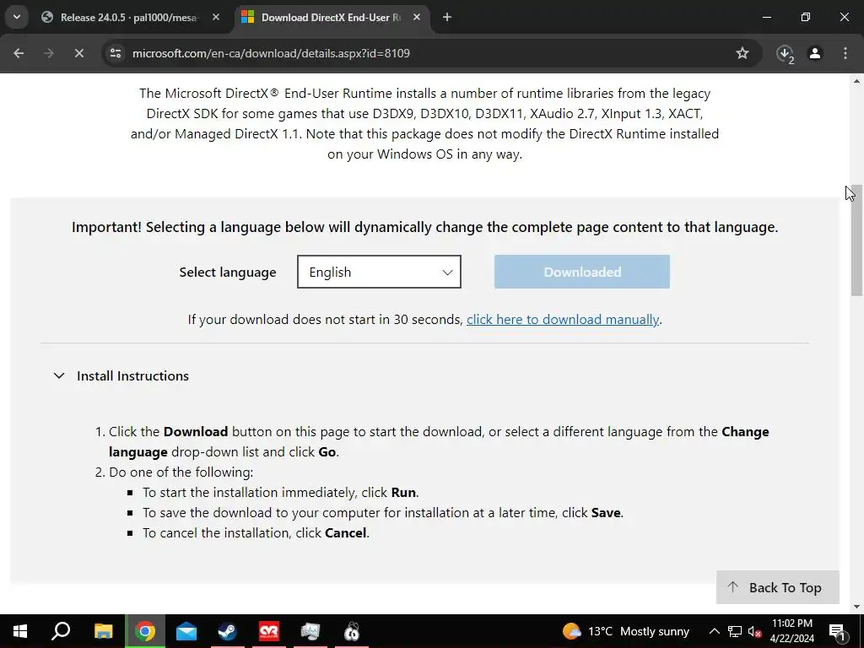Open Windows notification center icon
This screenshot has width=864, height=648.
coord(838,631)
